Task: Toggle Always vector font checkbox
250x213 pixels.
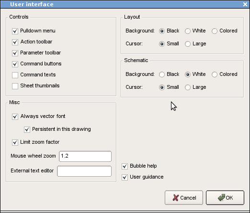Action: click(x=15, y=117)
